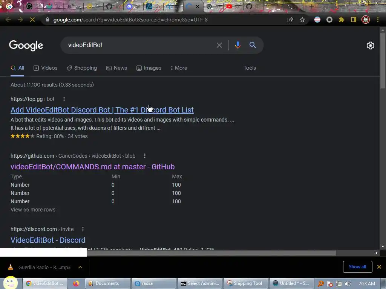Expand options for Guerilla Radio download
This screenshot has width=386, height=289.
pyautogui.click(x=80, y=268)
